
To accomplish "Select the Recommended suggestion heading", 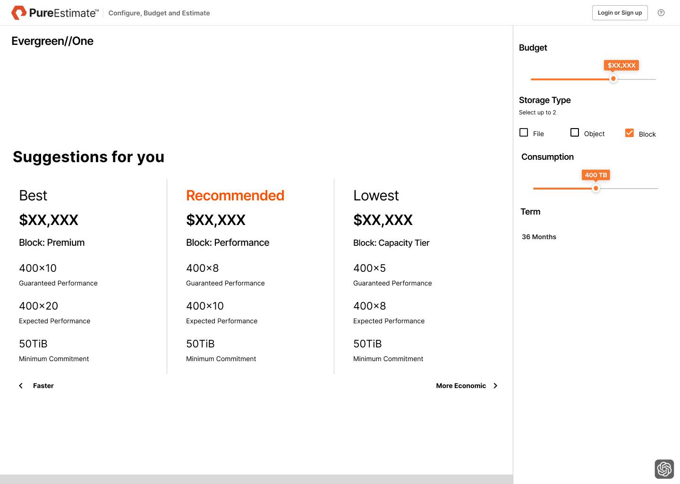I will 235,196.
